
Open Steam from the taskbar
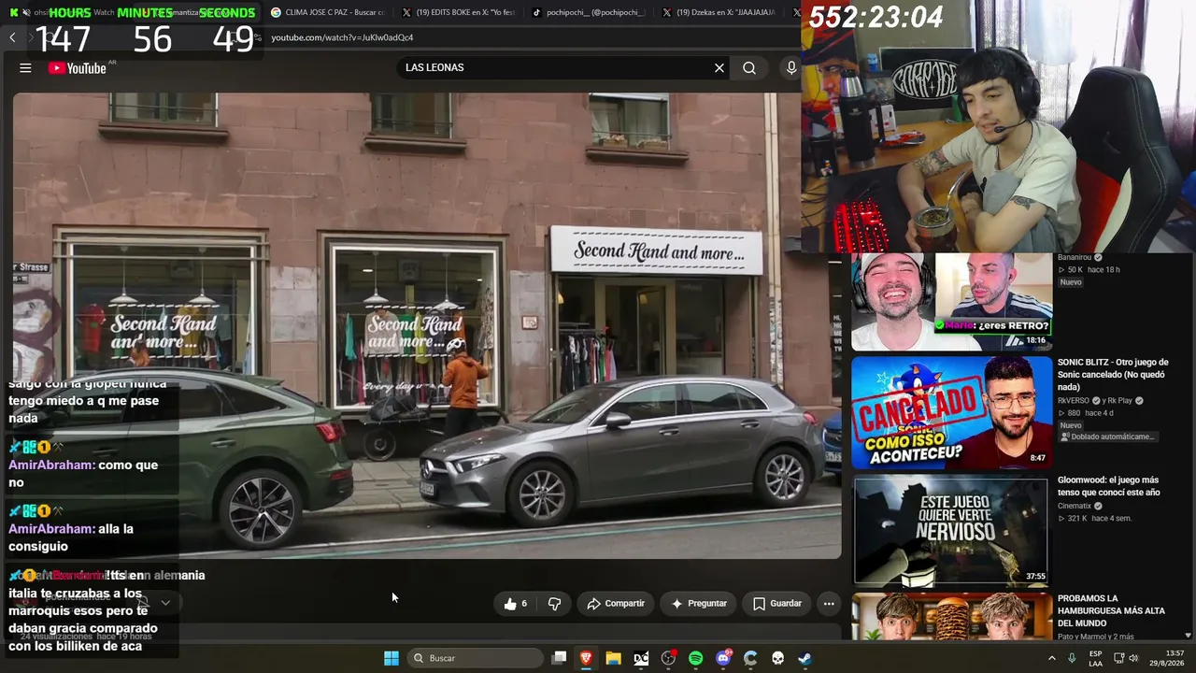tap(804, 658)
